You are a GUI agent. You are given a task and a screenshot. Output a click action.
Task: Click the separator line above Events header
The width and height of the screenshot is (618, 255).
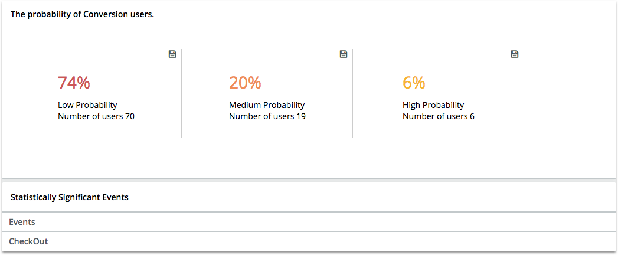coord(309,212)
